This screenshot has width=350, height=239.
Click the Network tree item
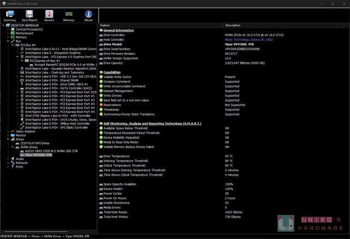[21, 163]
